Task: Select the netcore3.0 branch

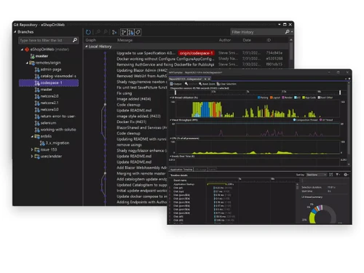Action: [x=50, y=109]
